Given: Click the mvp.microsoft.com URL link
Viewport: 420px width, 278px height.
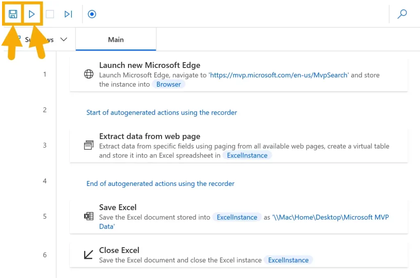Looking at the screenshot, I should tap(278, 75).
